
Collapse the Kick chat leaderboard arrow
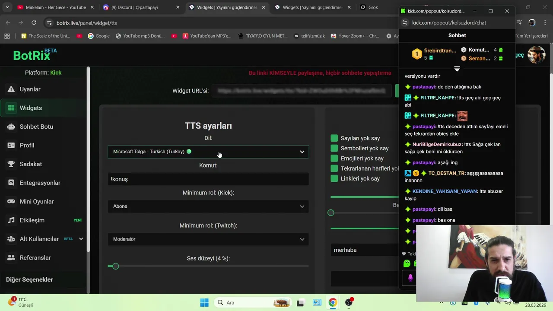pos(457,69)
